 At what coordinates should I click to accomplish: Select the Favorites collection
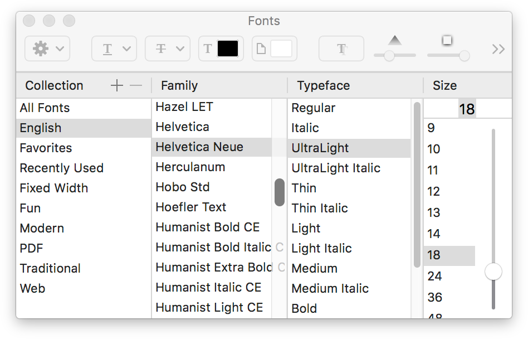pos(84,148)
